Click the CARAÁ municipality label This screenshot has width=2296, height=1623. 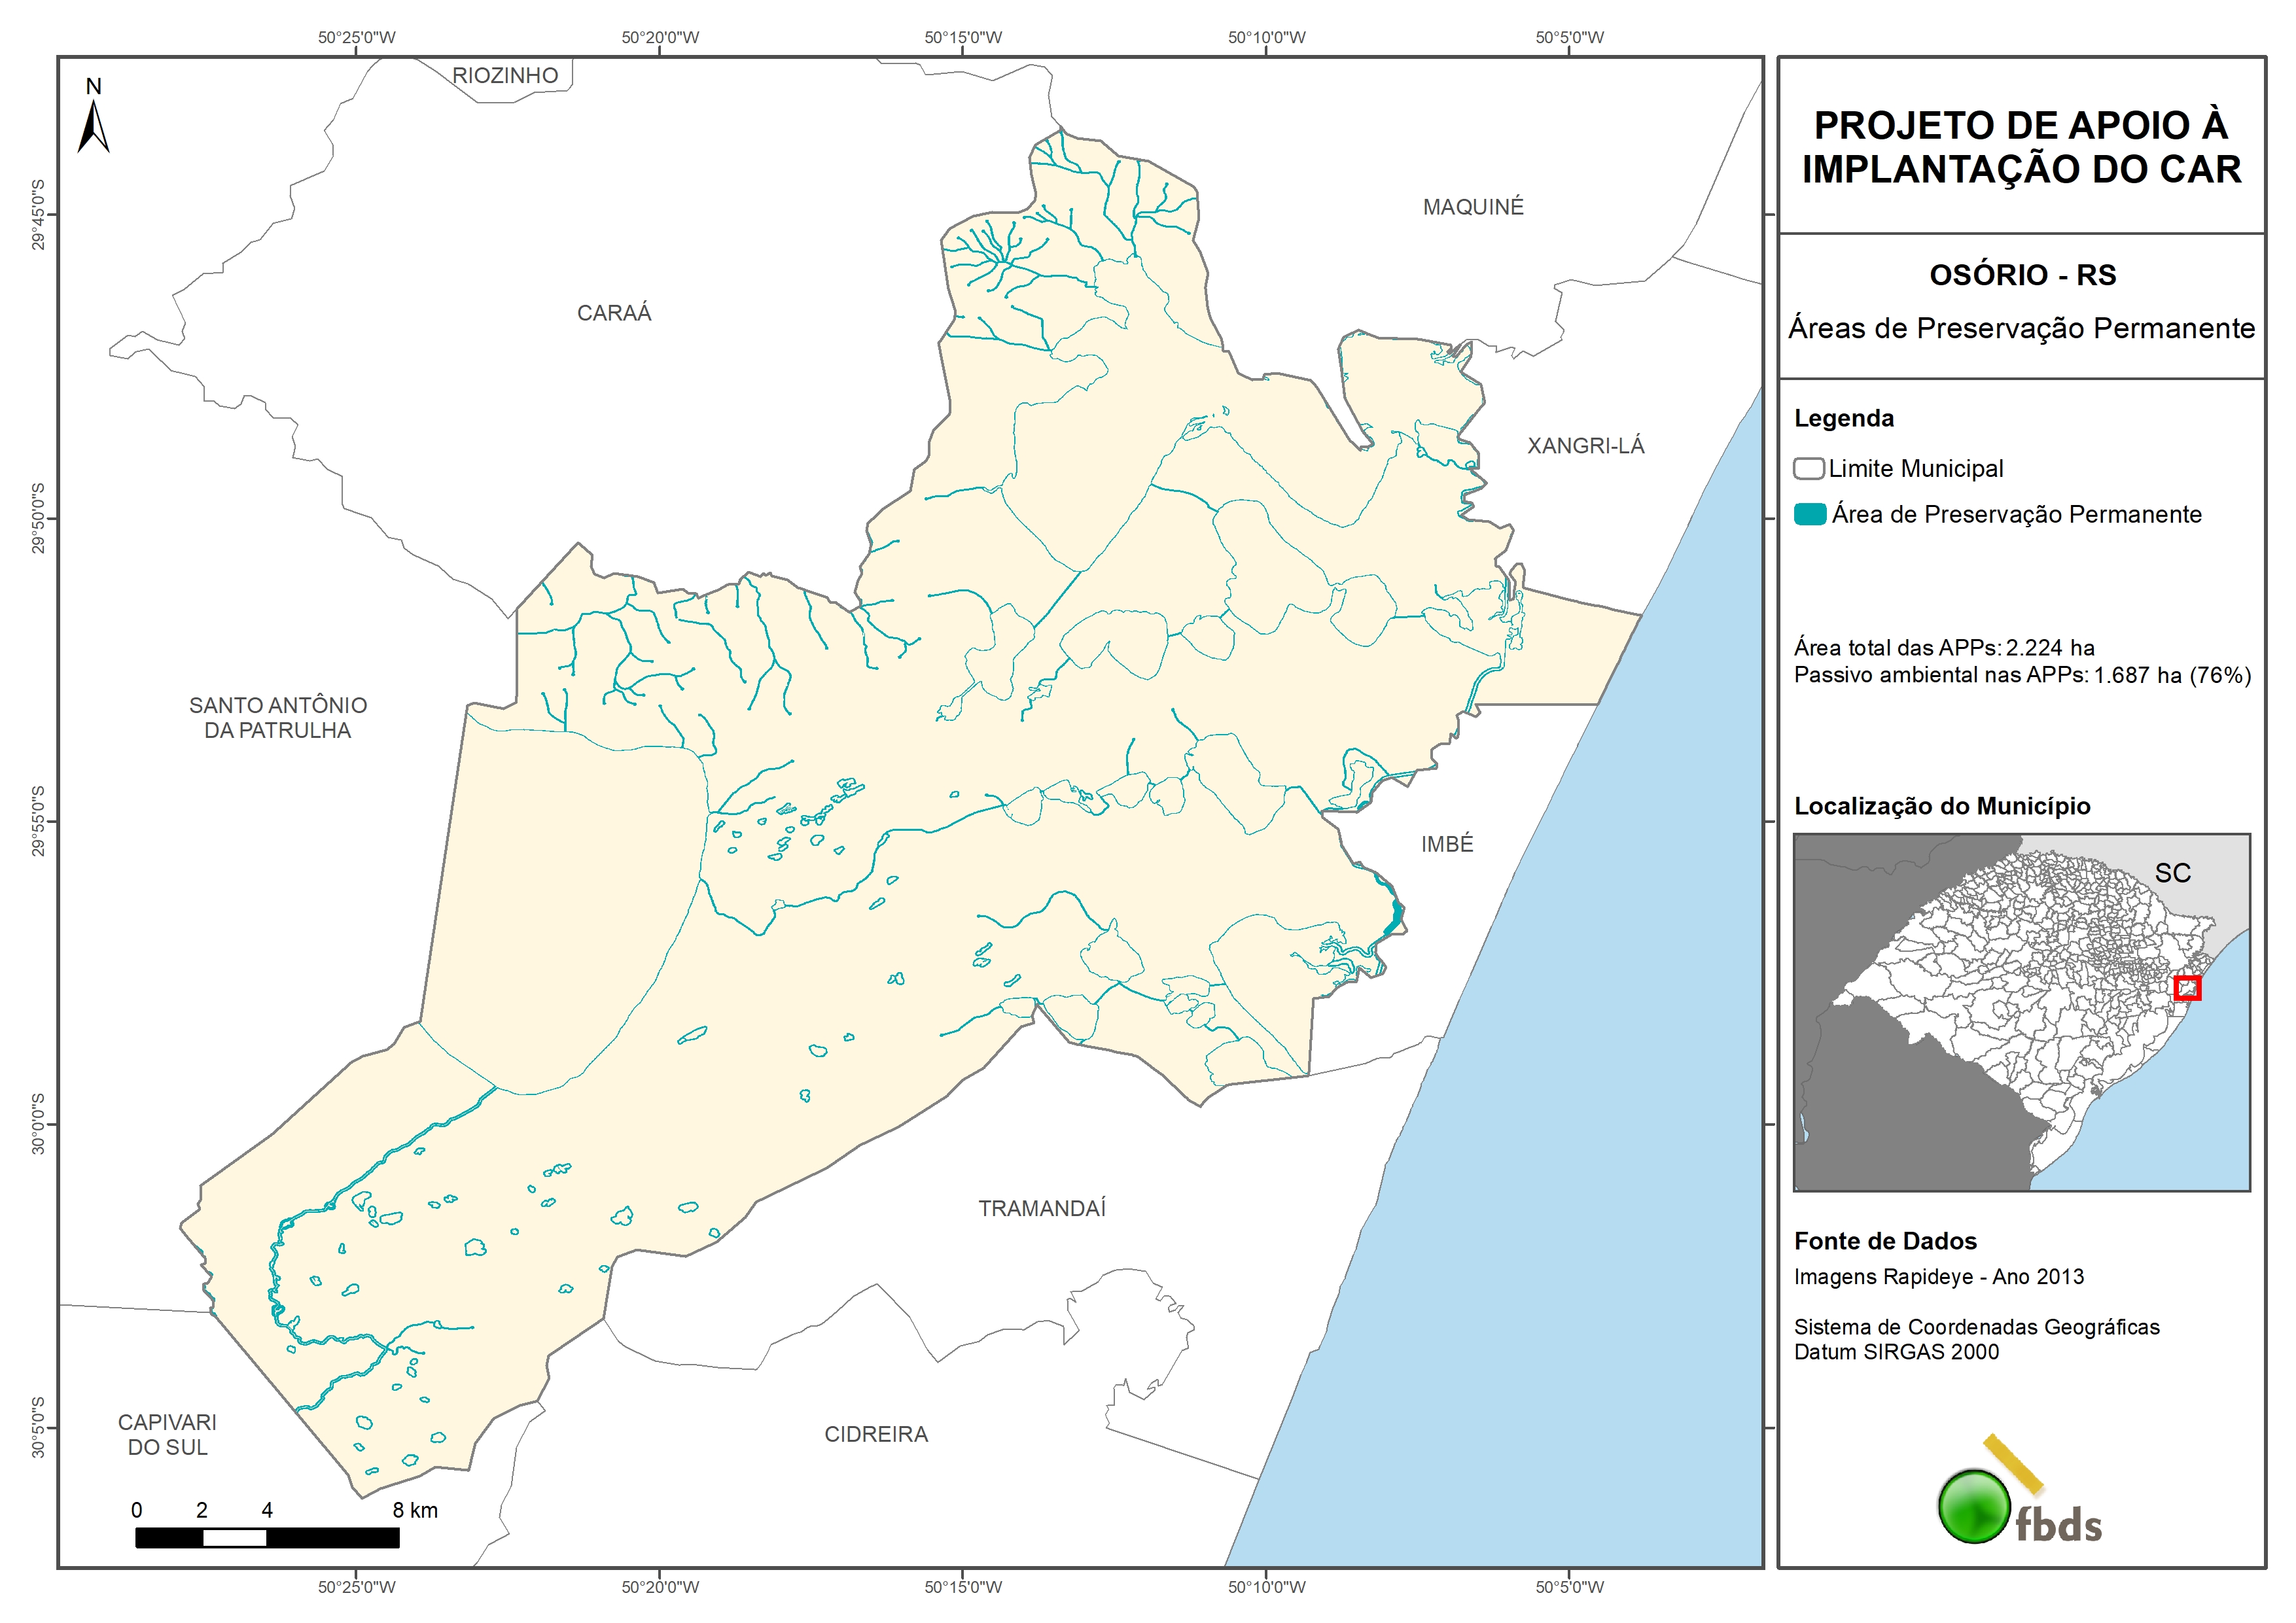(614, 313)
